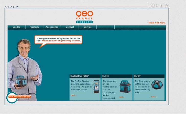Click the man holding the laser
This screenshot has width=186, height=139.
(25, 70)
